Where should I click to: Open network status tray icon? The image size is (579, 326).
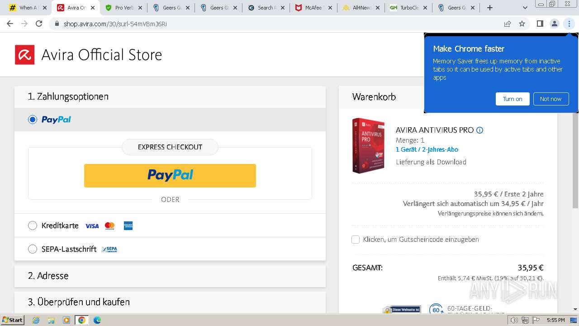tap(525, 320)
